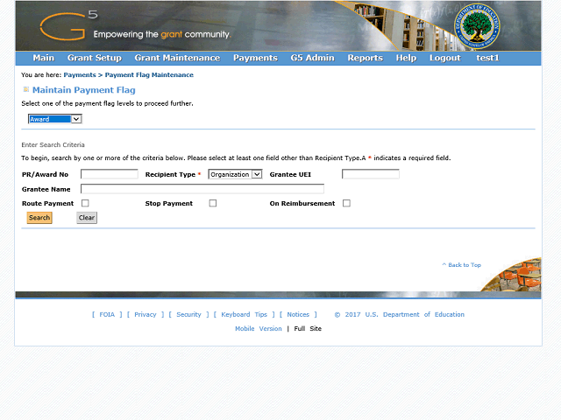The image size is (561, 420).
Task: Open the Help menu
Action: point(406,58)
